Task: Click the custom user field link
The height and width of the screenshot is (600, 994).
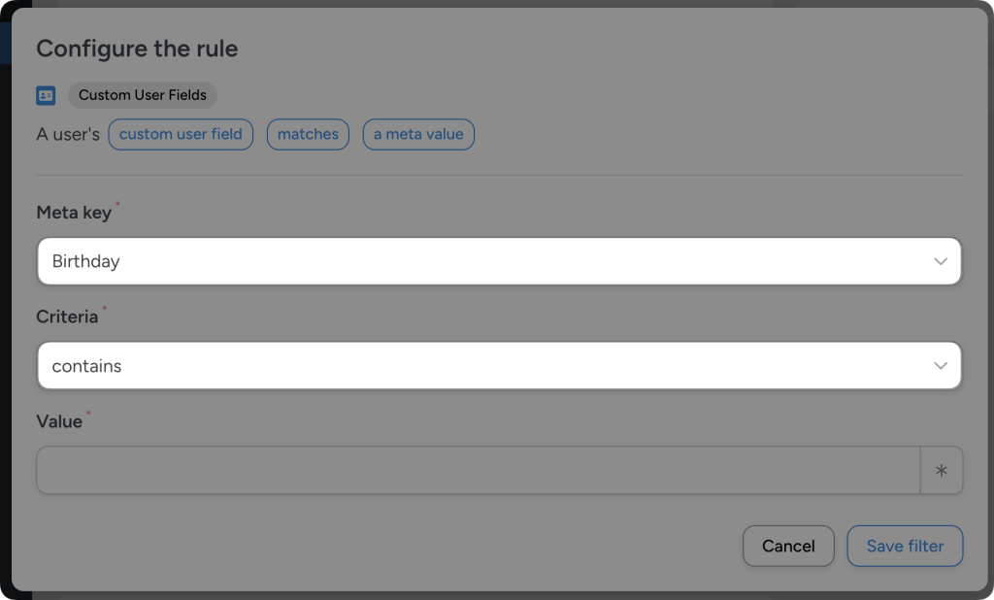Action: coord(181,134)
